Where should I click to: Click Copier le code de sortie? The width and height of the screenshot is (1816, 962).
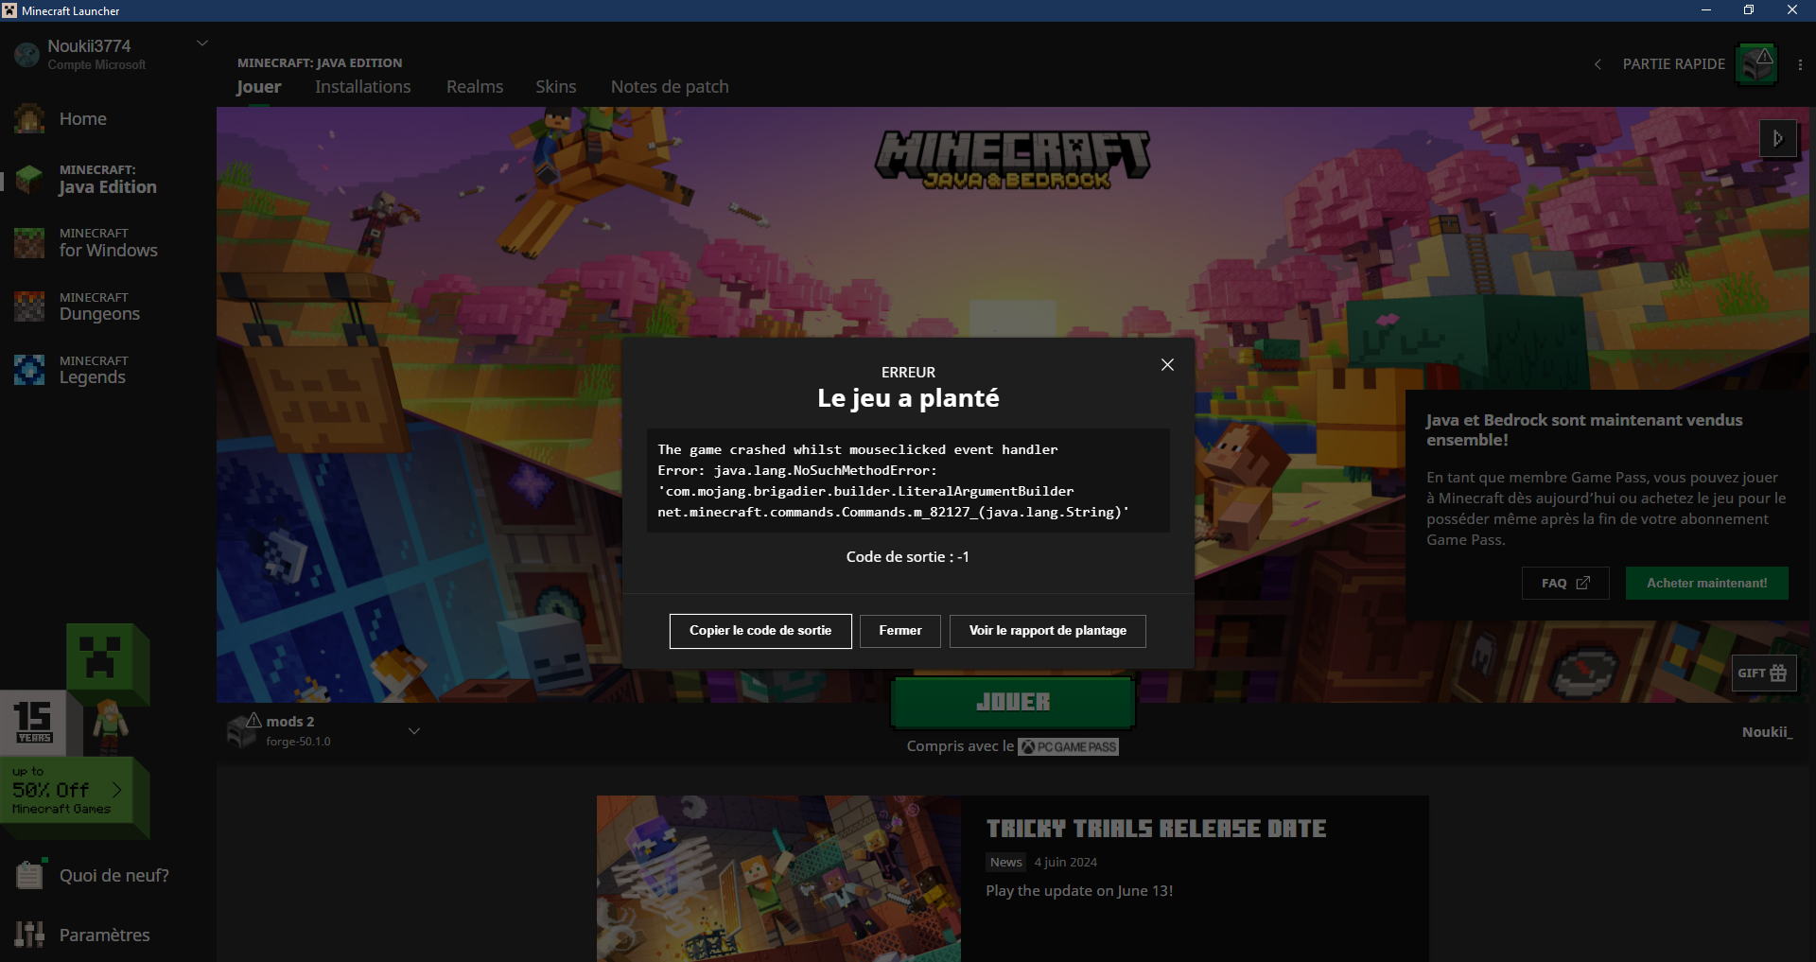760,631
